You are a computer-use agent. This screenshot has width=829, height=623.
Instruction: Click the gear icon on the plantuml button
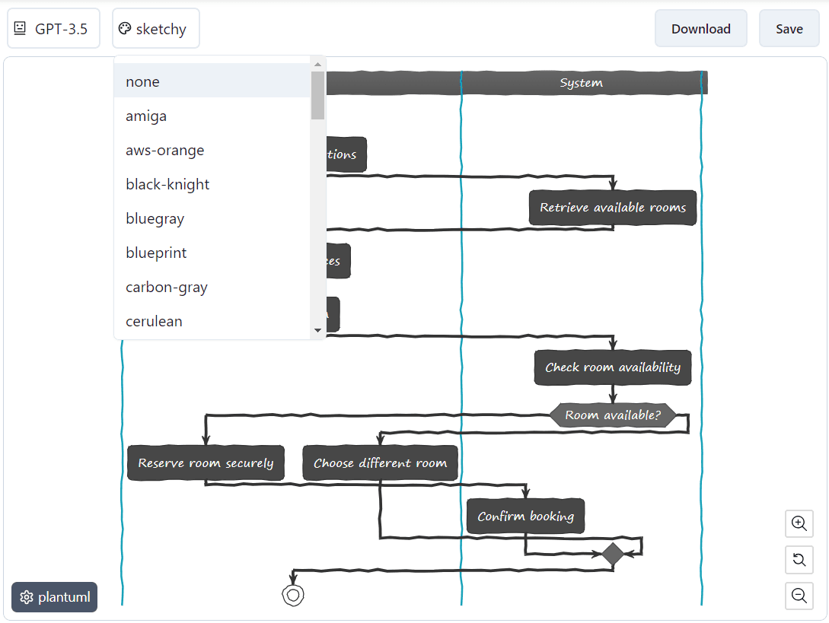(x=27, y=597)
